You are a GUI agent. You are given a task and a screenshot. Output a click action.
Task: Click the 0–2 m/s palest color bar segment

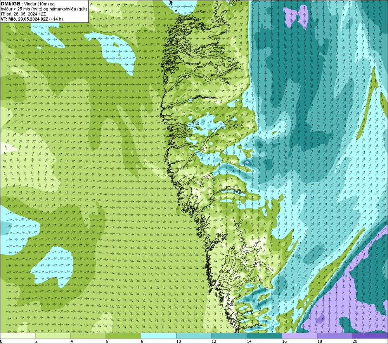(18, 335)
